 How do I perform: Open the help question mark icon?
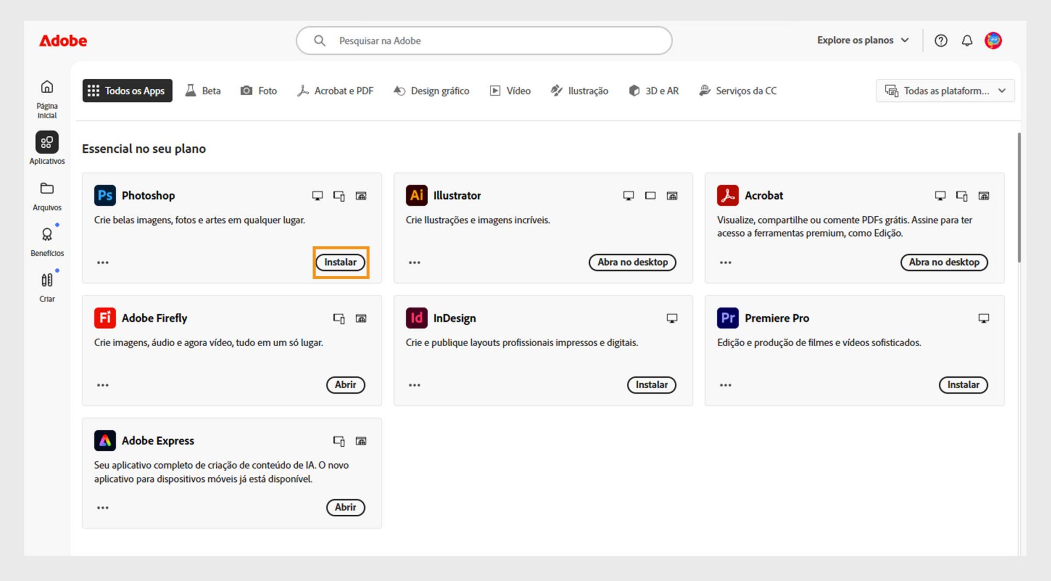point(940,41)
